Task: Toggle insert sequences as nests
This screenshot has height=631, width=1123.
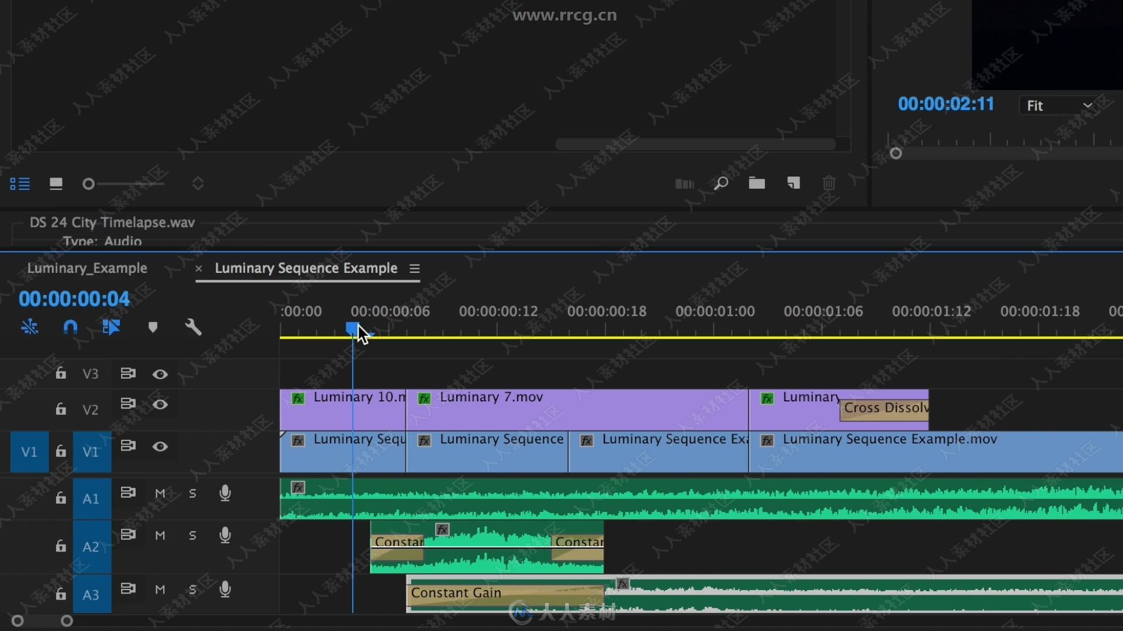Action: point(30,327)
